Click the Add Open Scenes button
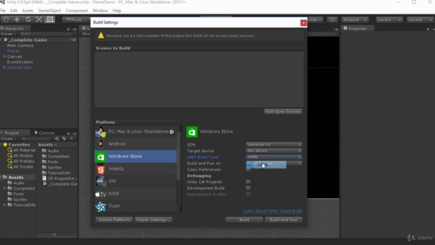This screenshot has width=435, height=245. tap(283, 112)
